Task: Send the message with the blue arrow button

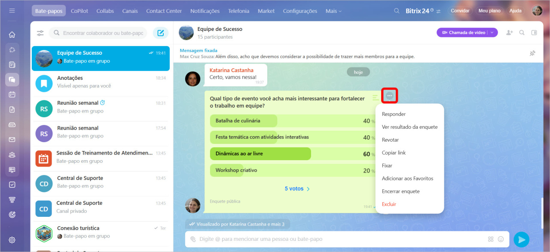Action: pyautogui.click(x=521, y=239)
